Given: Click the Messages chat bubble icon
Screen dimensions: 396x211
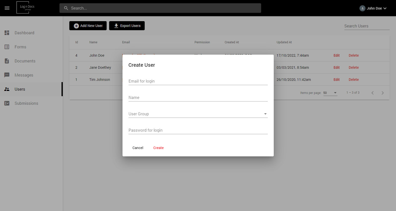Looking at the screenshot, I should pyautogui.click(x=7, y=75).
